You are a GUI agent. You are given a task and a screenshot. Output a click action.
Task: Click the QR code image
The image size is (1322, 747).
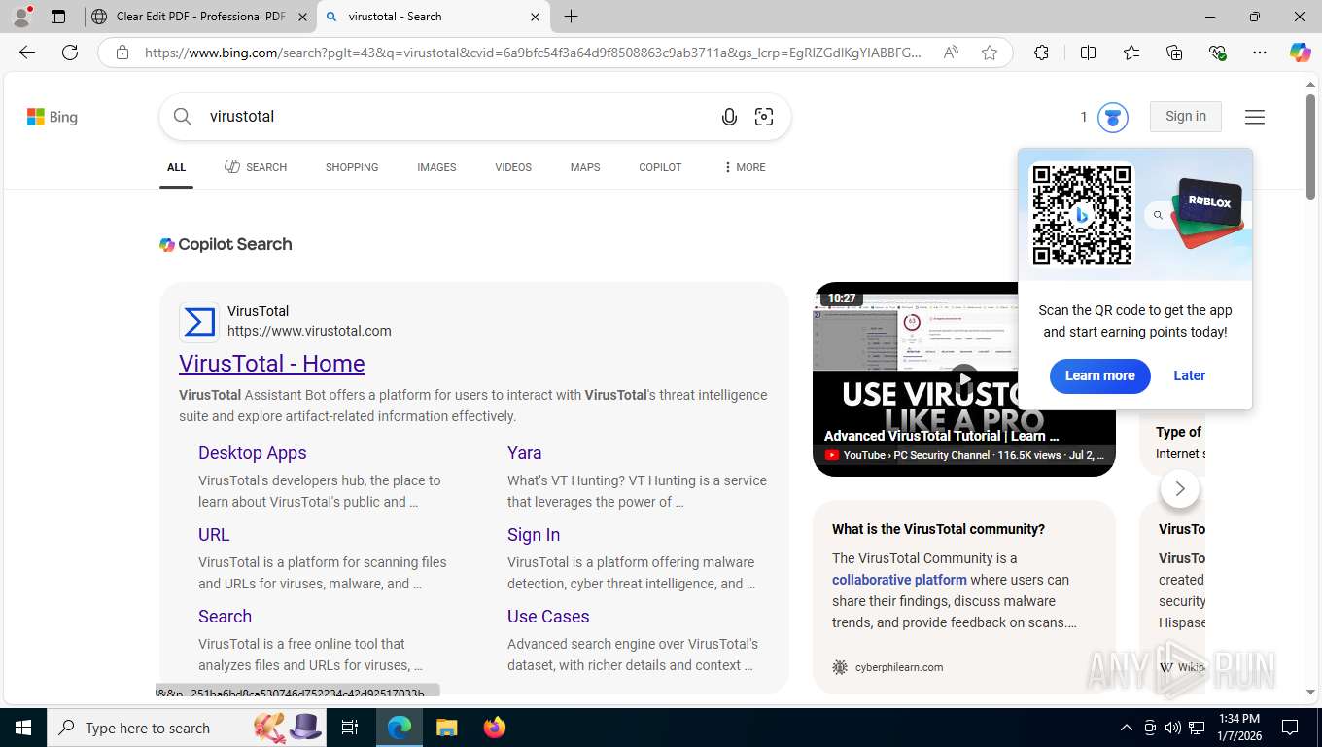point(1082,215)
